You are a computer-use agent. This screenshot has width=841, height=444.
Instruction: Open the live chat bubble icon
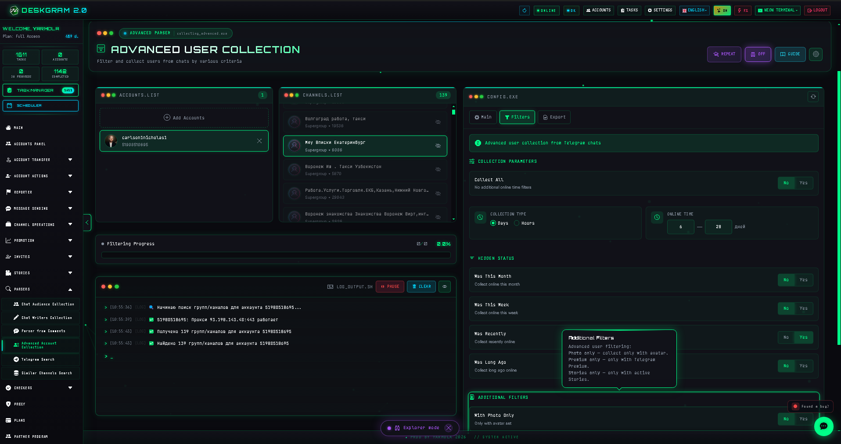click(x=823, y=426)
